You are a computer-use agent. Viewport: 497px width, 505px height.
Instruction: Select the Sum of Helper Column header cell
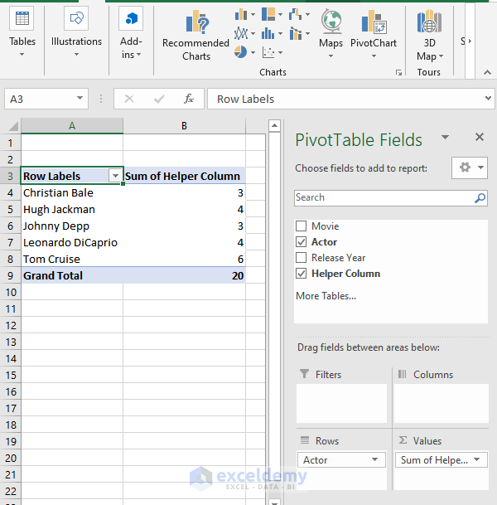(x=185, y=176)
